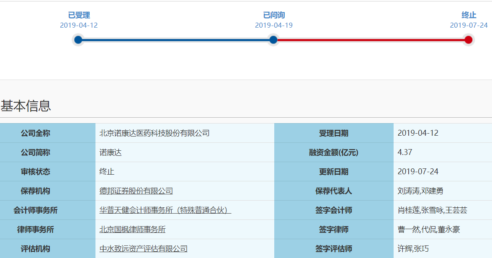Open the 华普天健会计师事务所 link
Viewport: 492px width, 258px height.
[x=165, y=210]
